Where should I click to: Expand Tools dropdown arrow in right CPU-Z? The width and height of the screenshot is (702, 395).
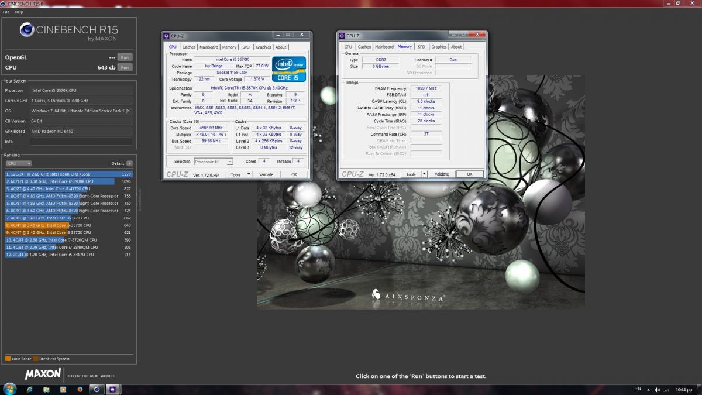coord(424,174)
